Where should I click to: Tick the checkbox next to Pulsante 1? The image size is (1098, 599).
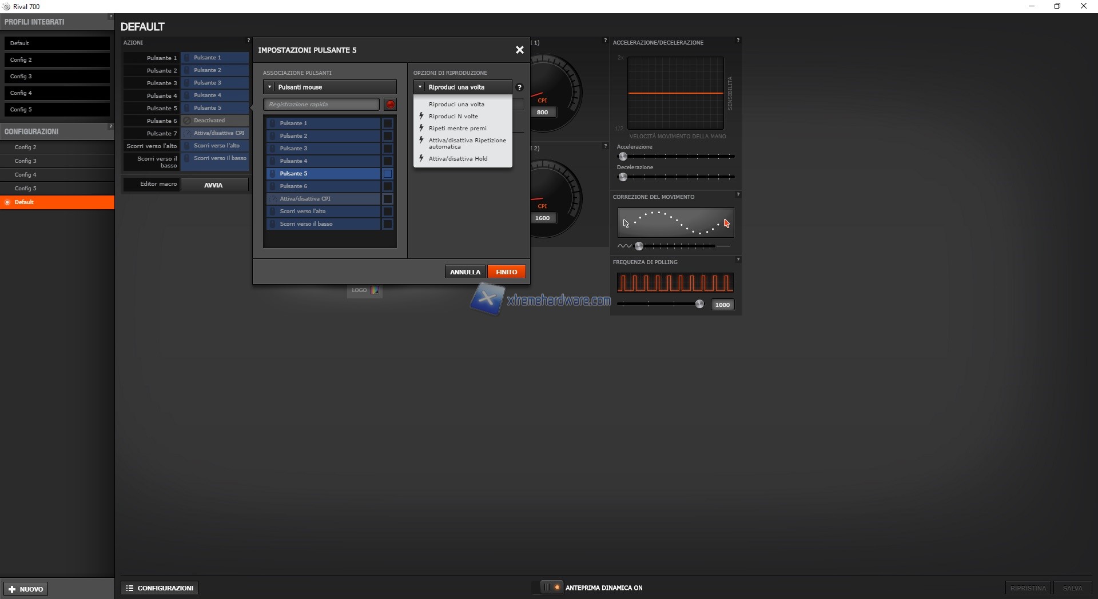388,123
